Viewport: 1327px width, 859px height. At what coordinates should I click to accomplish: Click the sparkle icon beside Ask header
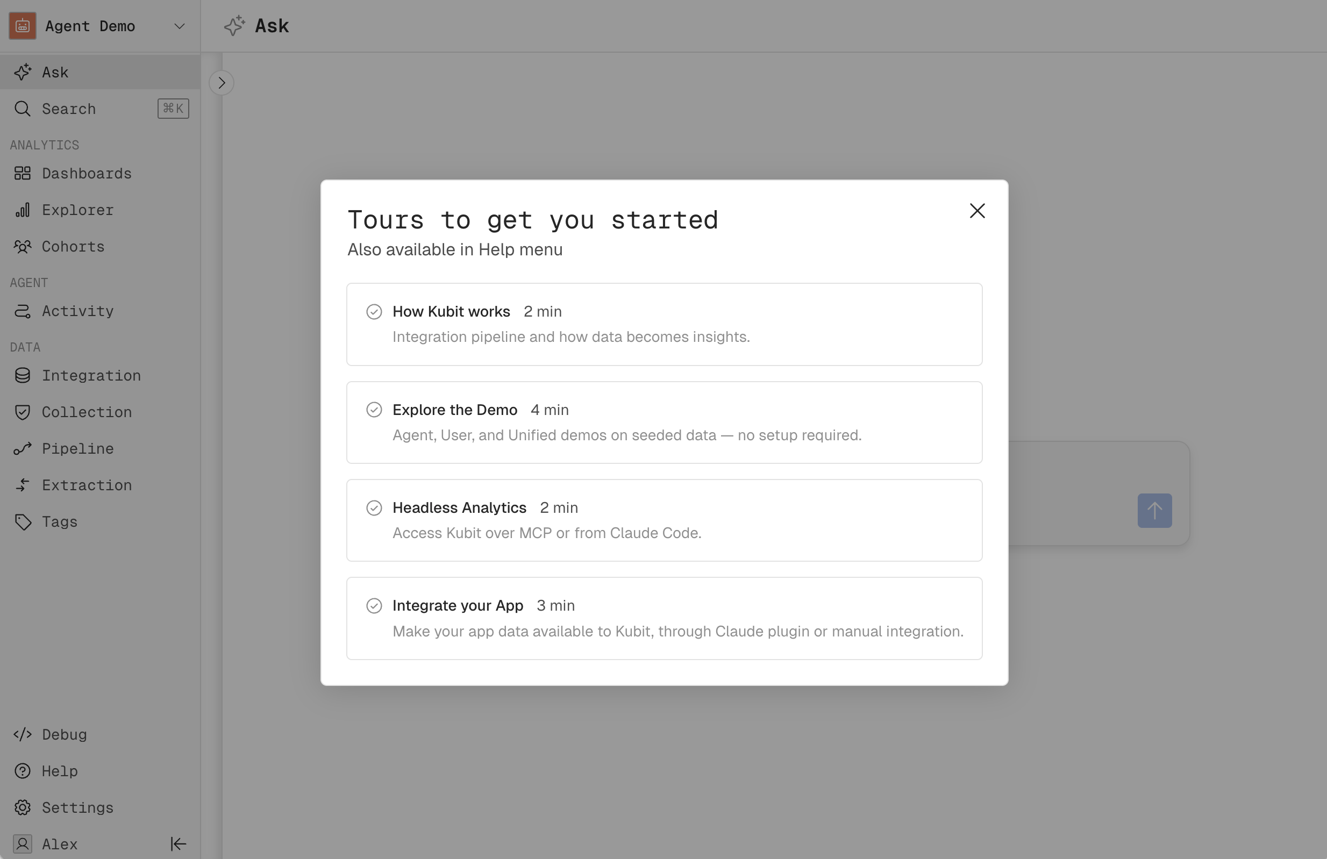pyautogui.click(x=234, y=26)
